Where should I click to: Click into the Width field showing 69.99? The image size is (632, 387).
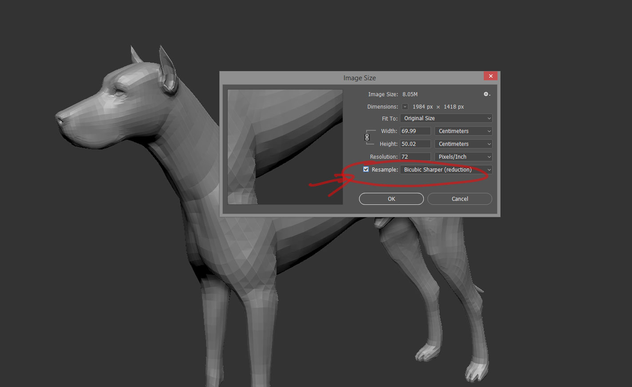click(x=415, y=131)
